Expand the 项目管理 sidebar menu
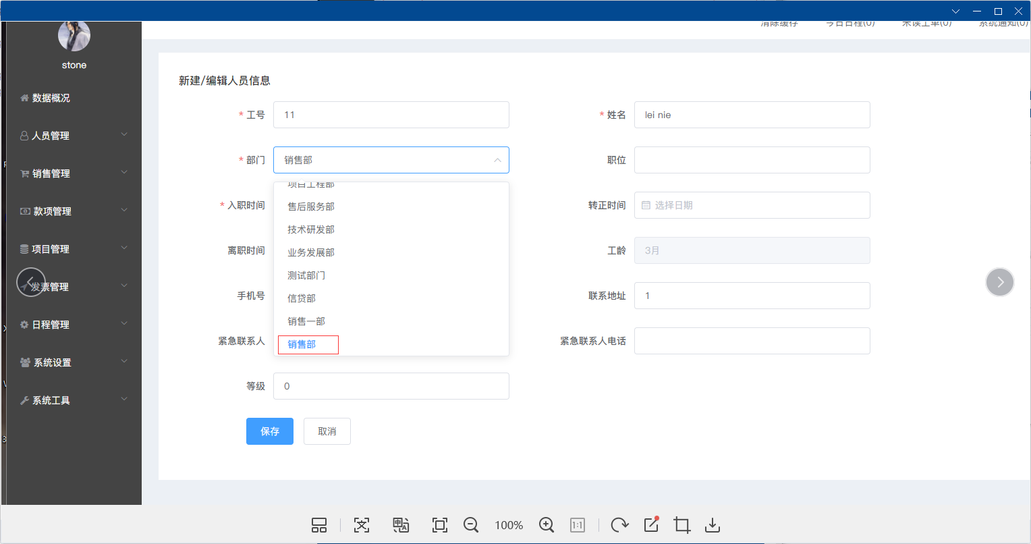This screenshot has width=1031, height=544. (x=74, y=249)
